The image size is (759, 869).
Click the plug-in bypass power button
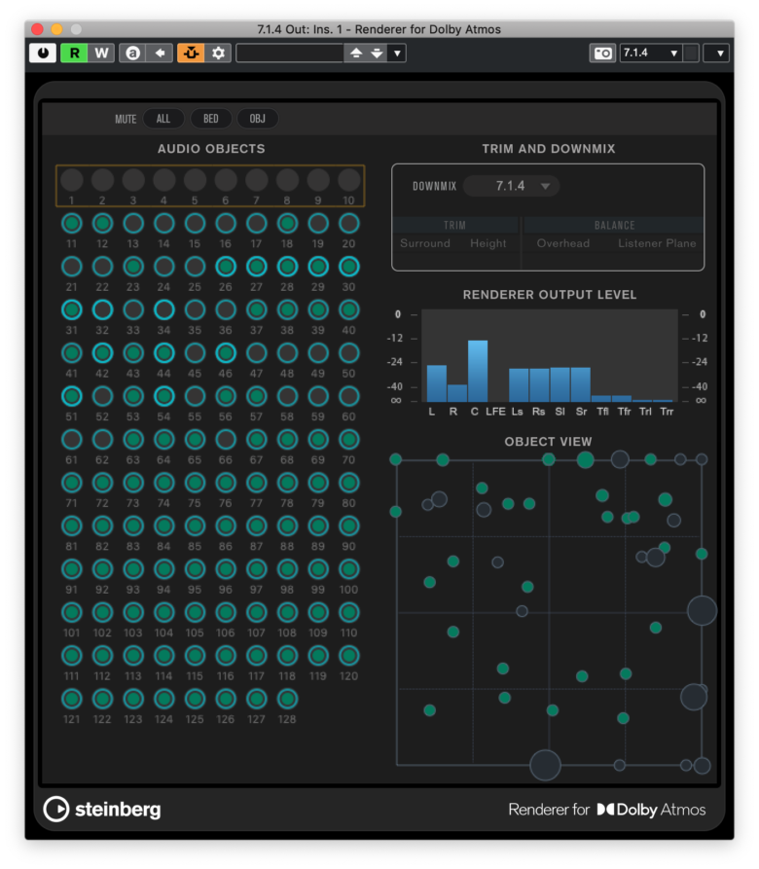(x=43, y=53)
